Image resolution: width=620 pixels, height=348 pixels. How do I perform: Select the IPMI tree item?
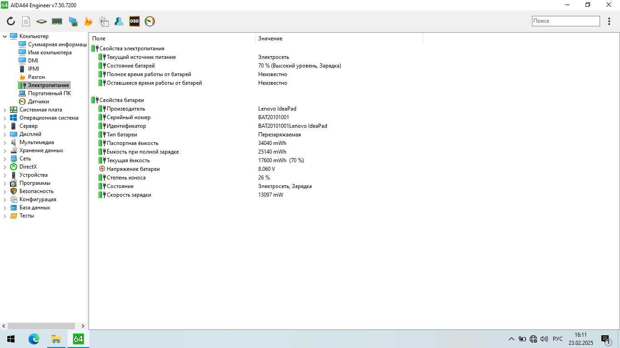click(34, 69)
